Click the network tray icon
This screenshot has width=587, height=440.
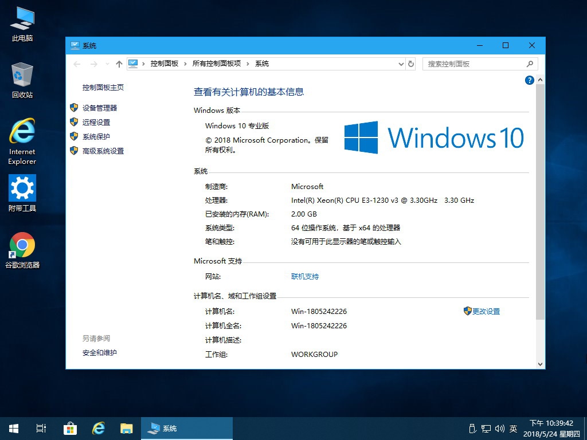[486, 429]
